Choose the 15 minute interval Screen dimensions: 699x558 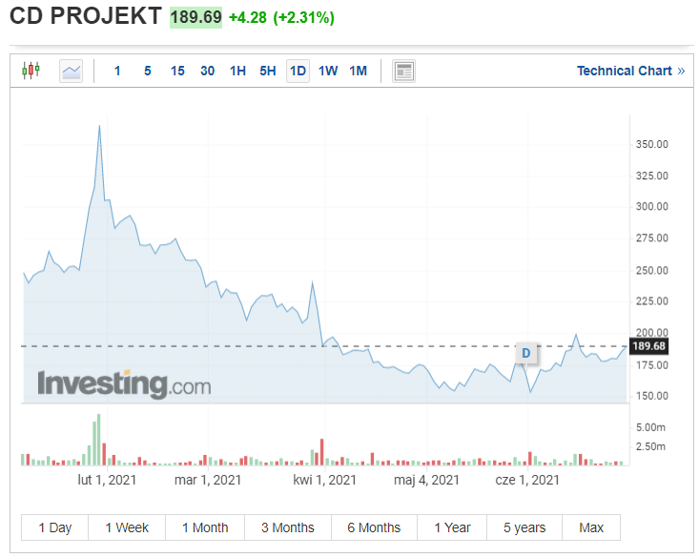(x=177, y=71)
